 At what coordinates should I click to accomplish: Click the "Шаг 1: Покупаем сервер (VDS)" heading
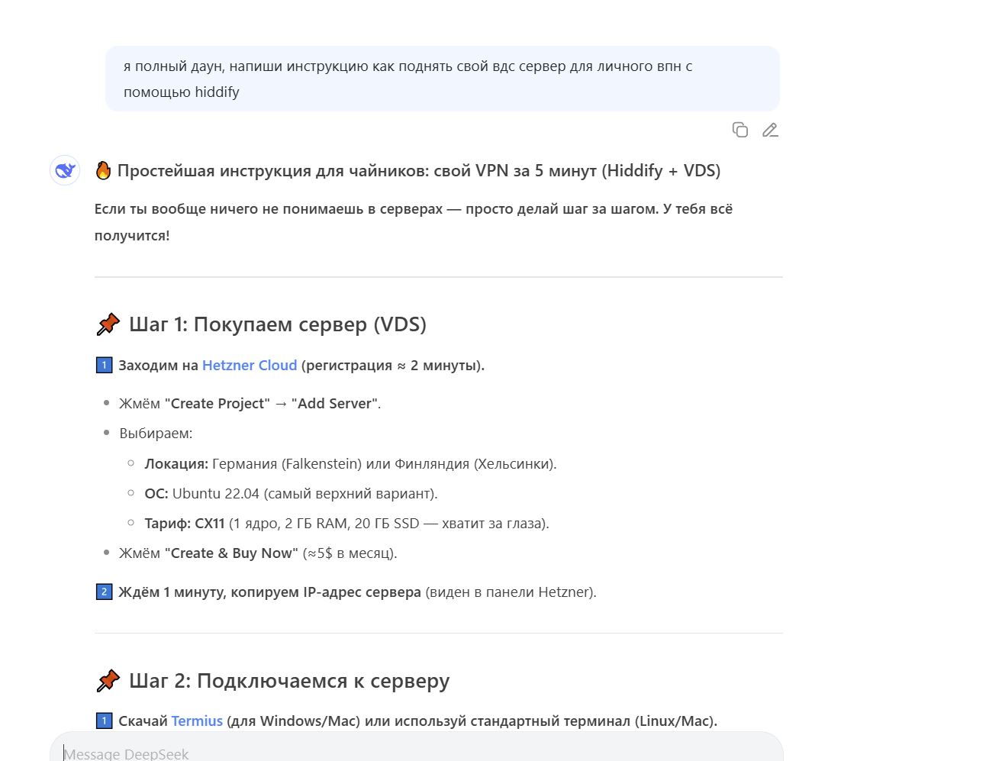pyautogui.click(x=277, y=324)
